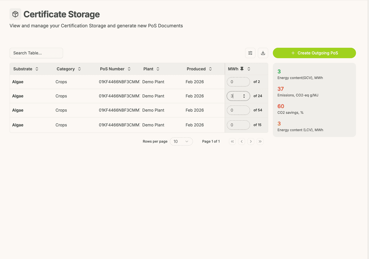The width and height of the screenshot is (369, 259).
Task: Click the MWh input for 'of 2' row
Action: coord(238,82)
